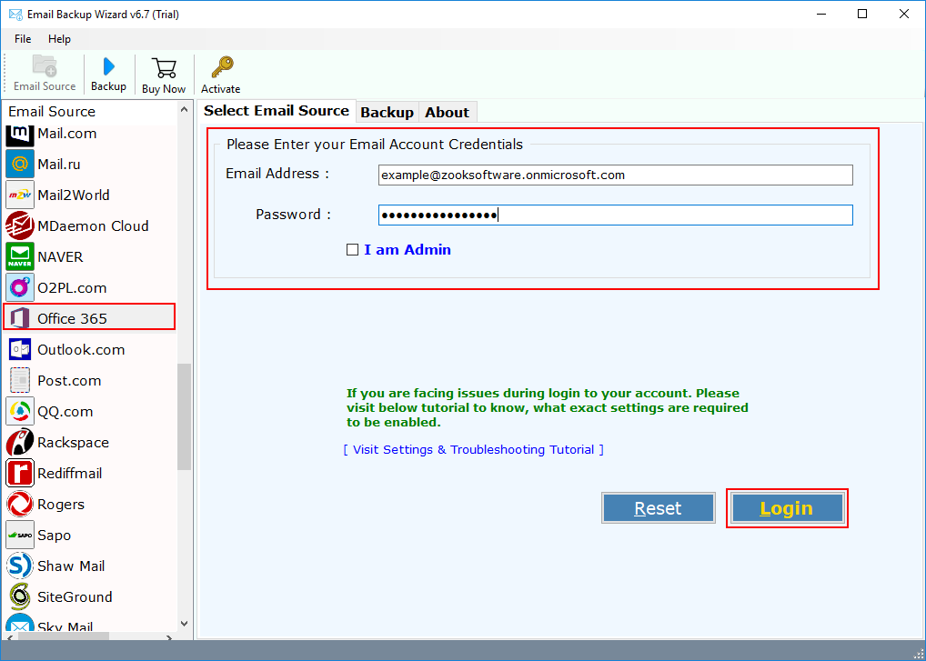The height and width of the screenshot is (661, 926).
Task: Pick the Outlook.com icon
Action: [20, 349]
